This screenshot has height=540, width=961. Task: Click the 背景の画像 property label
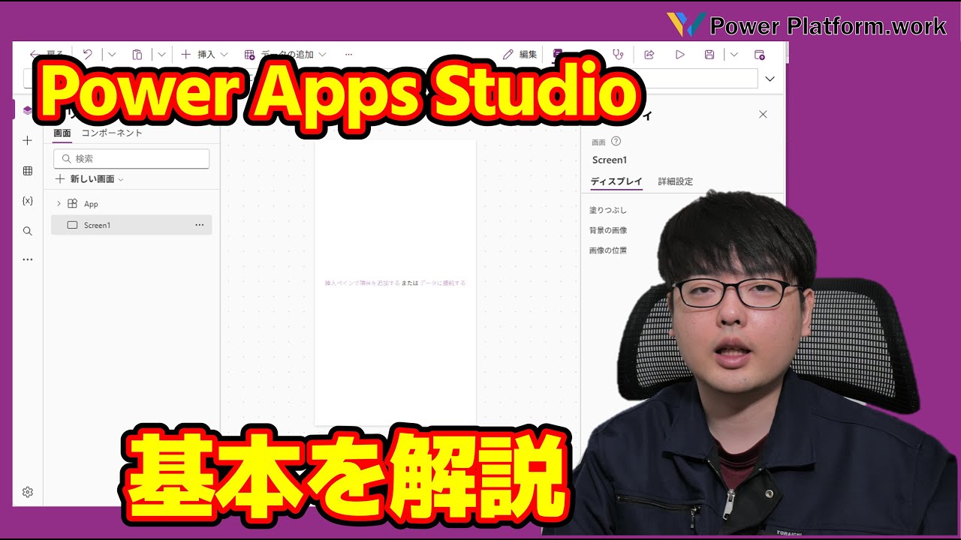(608, 231)
